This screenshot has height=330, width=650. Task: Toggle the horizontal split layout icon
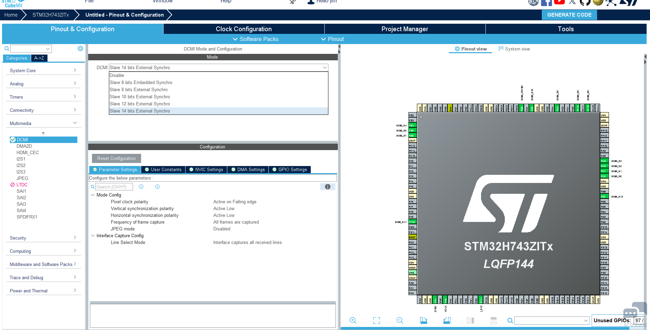coord(494,321)
